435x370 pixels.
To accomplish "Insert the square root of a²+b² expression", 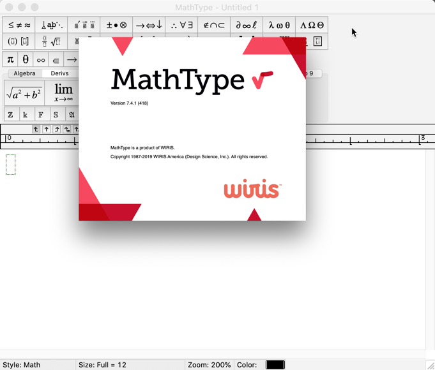I will click(x=24, y=93).
